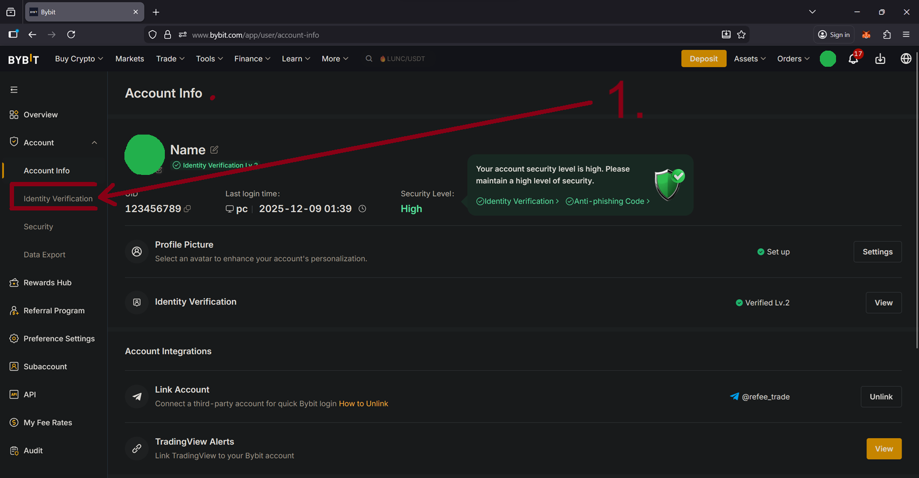Click the yellow View button for TradingView Alerts
Screen dimensions: 919x478
tap(884, 449)
